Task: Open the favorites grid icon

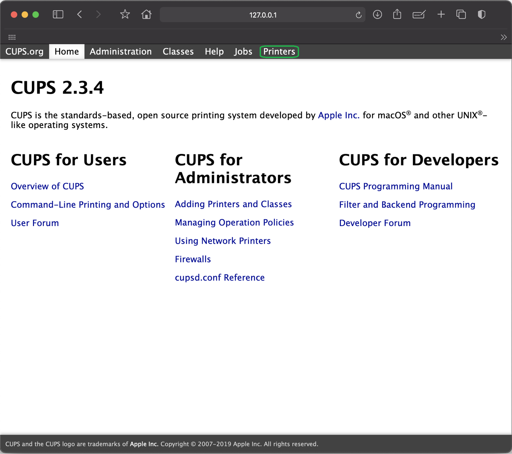Action: tap(12, 37)
